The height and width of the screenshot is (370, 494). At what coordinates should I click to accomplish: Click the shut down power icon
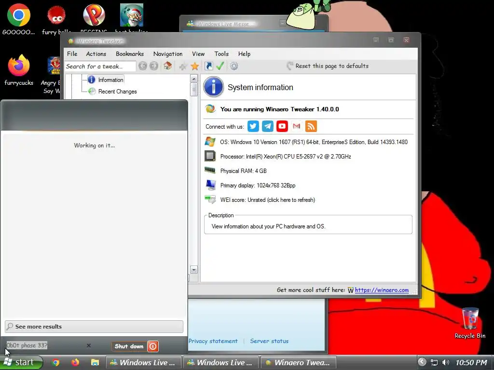(x=153, y=346)
